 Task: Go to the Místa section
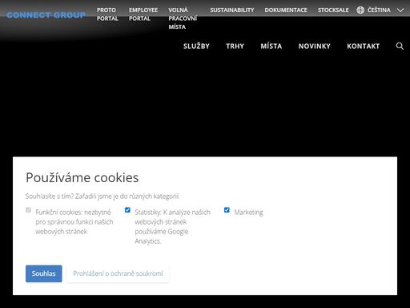click(271, 47)
